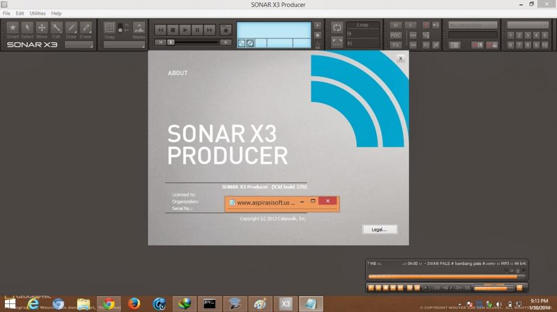Viewport: 557px width, 312px height.
Task: Go to start of project
Action: point(160,42)
